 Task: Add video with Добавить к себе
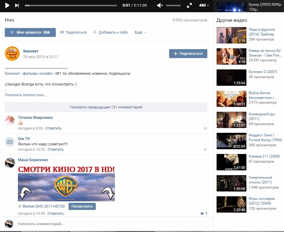pos(110,32)
